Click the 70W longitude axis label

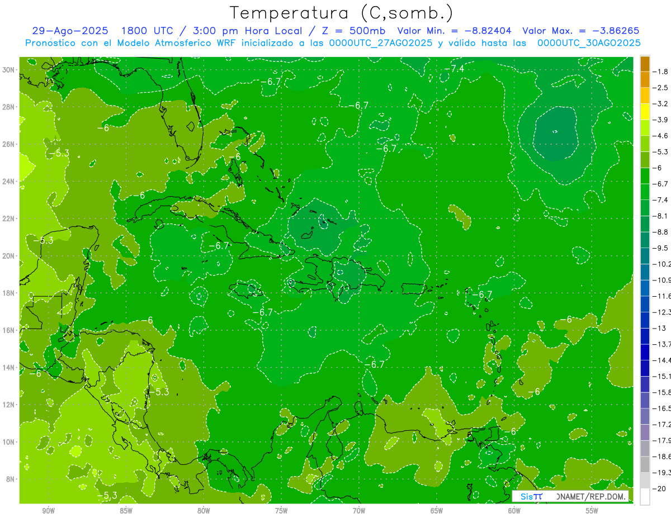(359, 511)
